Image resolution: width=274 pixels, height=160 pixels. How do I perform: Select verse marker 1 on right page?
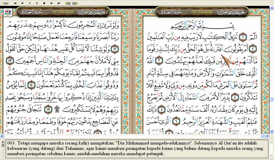click(243, 37)
